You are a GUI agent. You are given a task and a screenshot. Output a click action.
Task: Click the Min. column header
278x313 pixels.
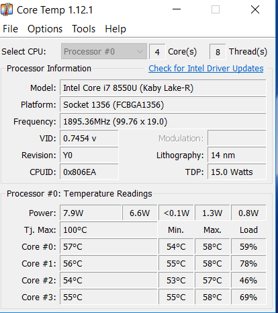coord(176,230)
